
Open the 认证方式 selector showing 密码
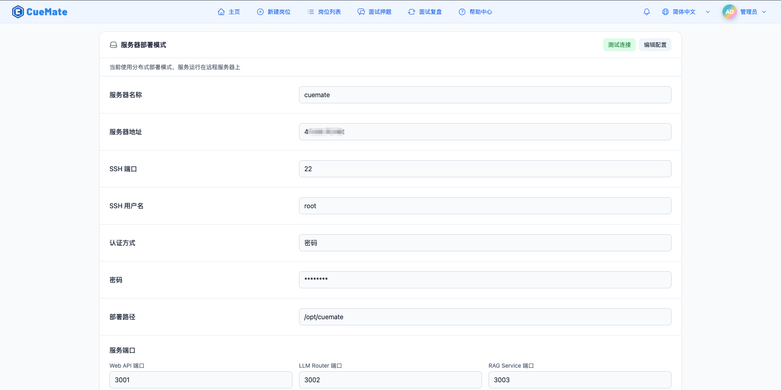point(485,243)
